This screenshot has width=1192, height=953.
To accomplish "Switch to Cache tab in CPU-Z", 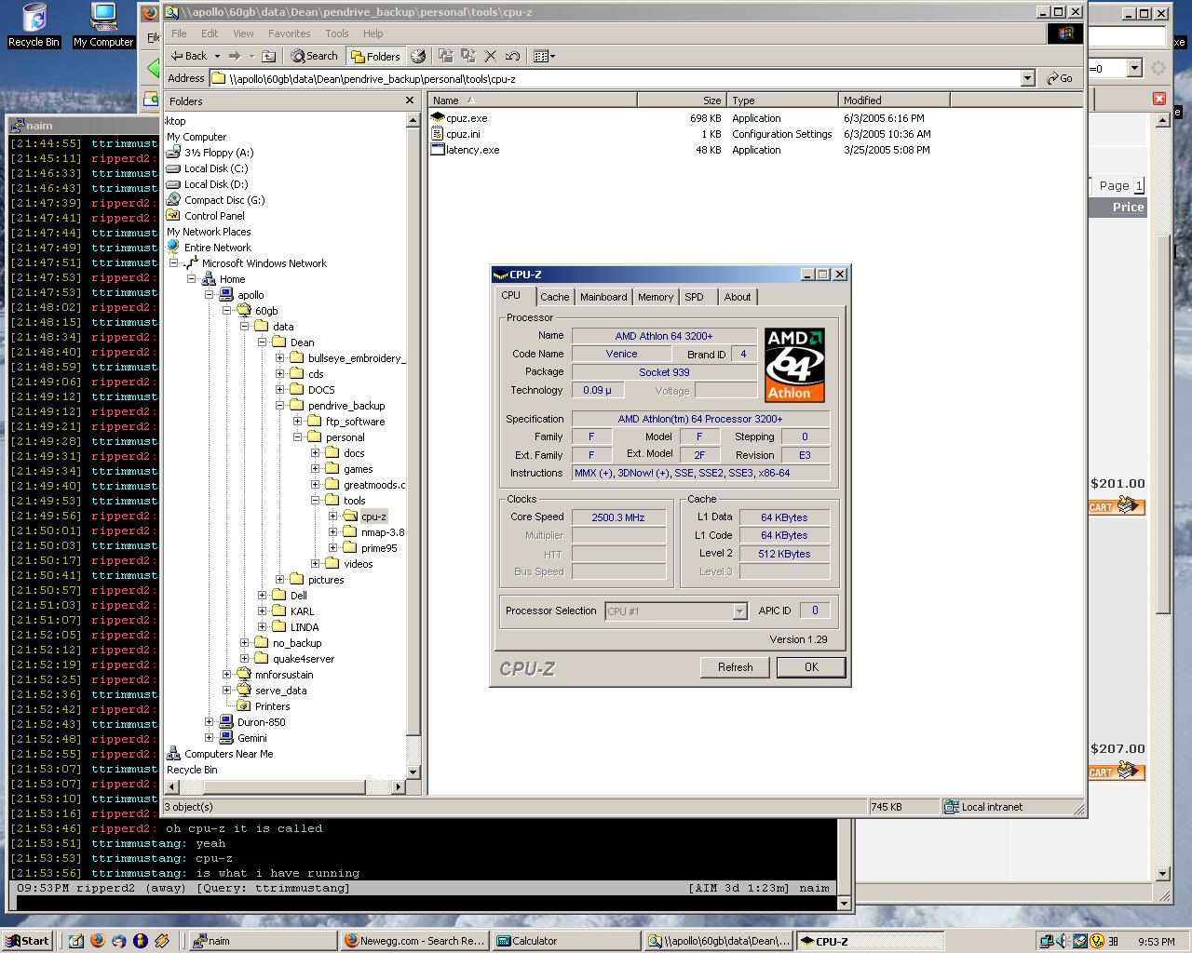I will coord(554,297).
